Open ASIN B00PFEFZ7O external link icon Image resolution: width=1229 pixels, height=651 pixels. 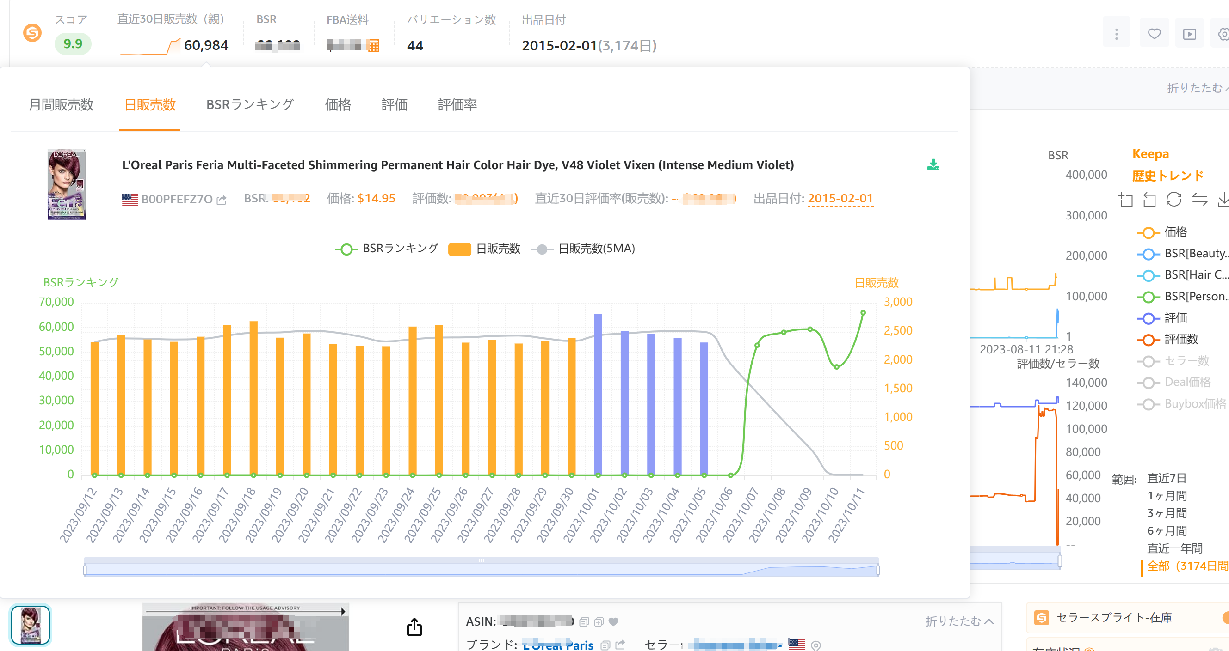point(222,200)
